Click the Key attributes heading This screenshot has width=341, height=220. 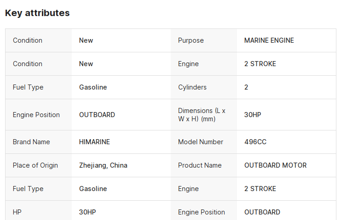pos(37,13)
